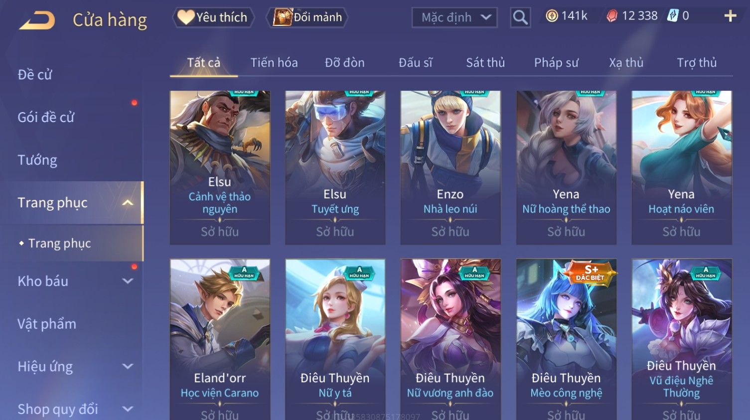Viewport: 750px width, 420px height.
Task: Open search with the magnifier icon
Action: (x=520, y=17)
